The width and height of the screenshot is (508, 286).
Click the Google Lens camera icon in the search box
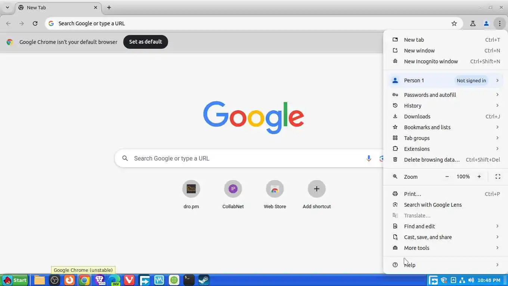[381, 158]
